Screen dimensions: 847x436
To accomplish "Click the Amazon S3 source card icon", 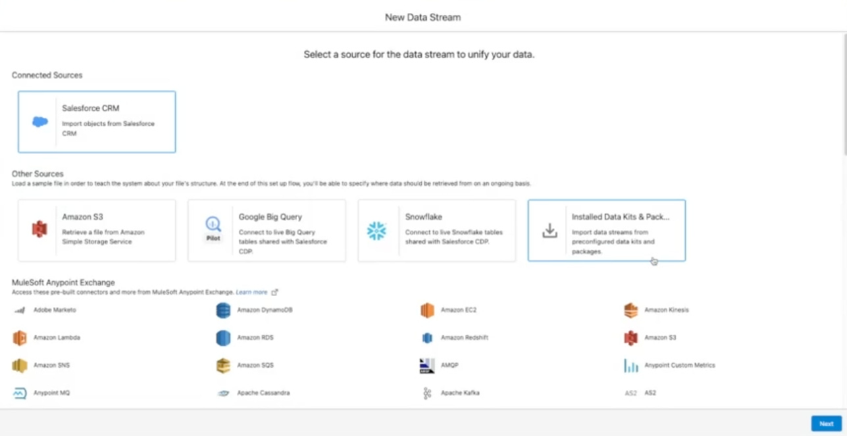I will tap(39, 230).
